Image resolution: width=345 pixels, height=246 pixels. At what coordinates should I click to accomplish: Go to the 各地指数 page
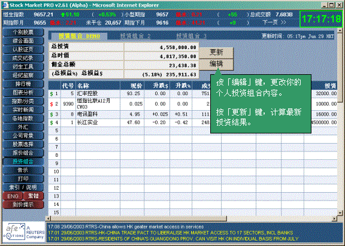pyautogui.click(x=23, y=119)
